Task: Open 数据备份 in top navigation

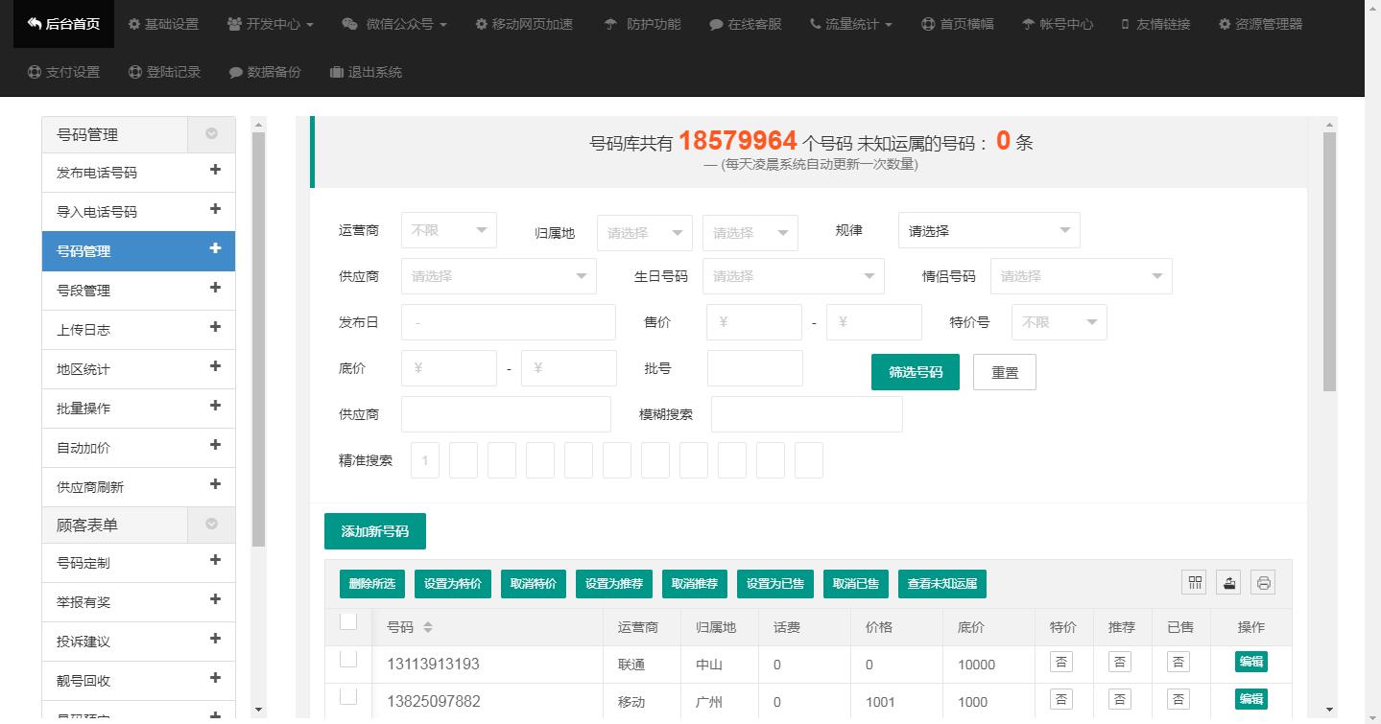Action: point(265,72)
